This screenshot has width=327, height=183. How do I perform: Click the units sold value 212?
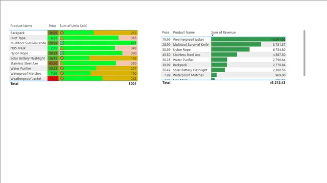click(x=133, y=33)
